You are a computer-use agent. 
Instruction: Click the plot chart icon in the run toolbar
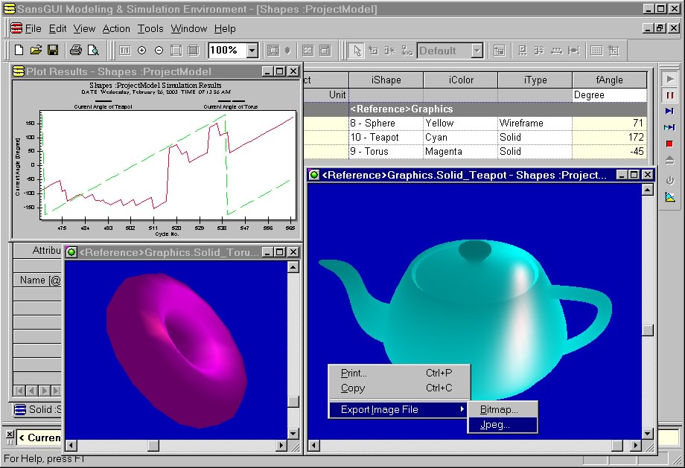[x=669, y=197]
